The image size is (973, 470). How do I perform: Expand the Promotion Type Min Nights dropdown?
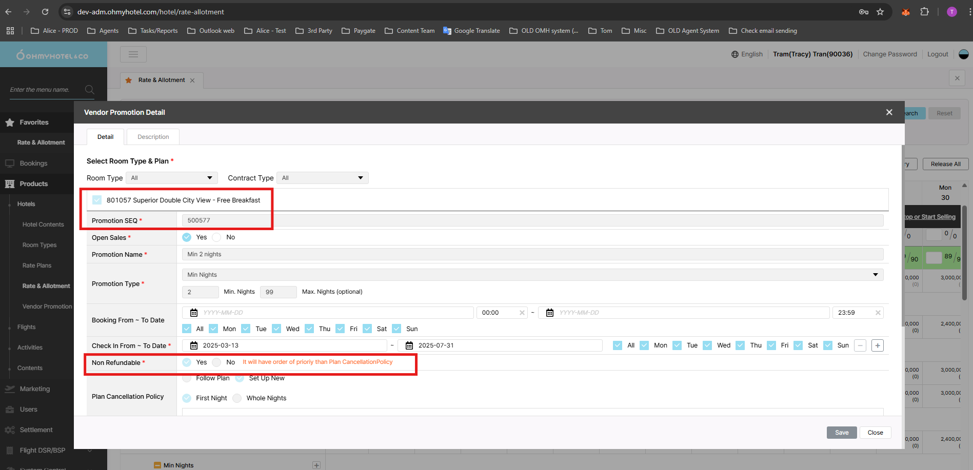click(532, 275)
